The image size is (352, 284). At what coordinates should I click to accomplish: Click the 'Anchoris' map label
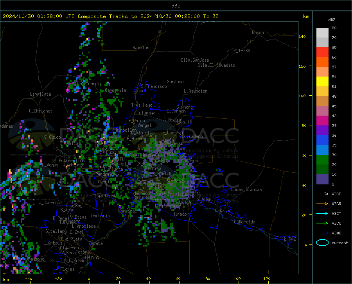101,216
